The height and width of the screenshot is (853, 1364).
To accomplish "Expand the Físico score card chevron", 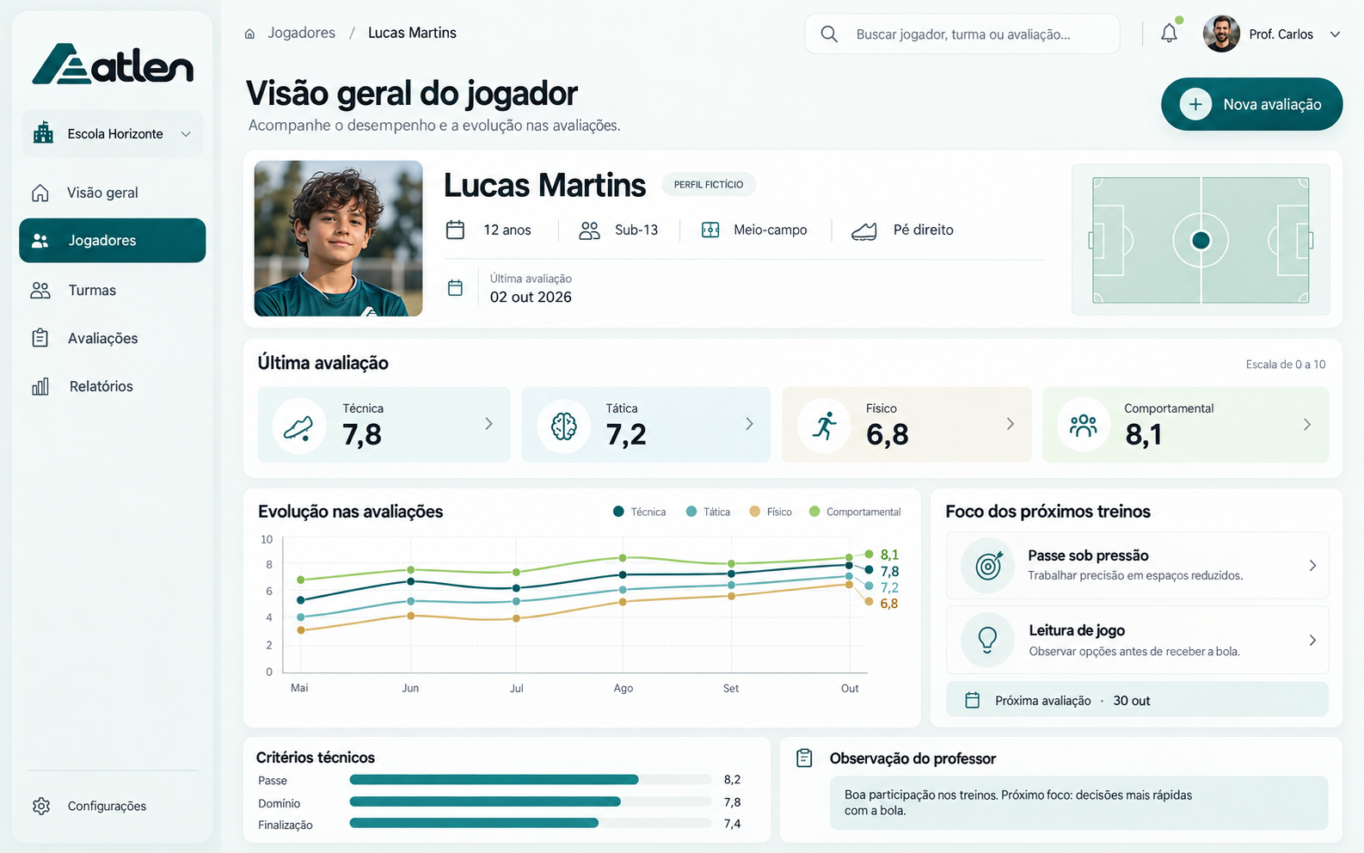I will [x=1010, y=424].
